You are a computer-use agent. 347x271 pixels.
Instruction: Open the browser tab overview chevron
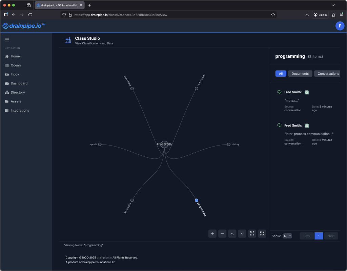click(332, 5)
